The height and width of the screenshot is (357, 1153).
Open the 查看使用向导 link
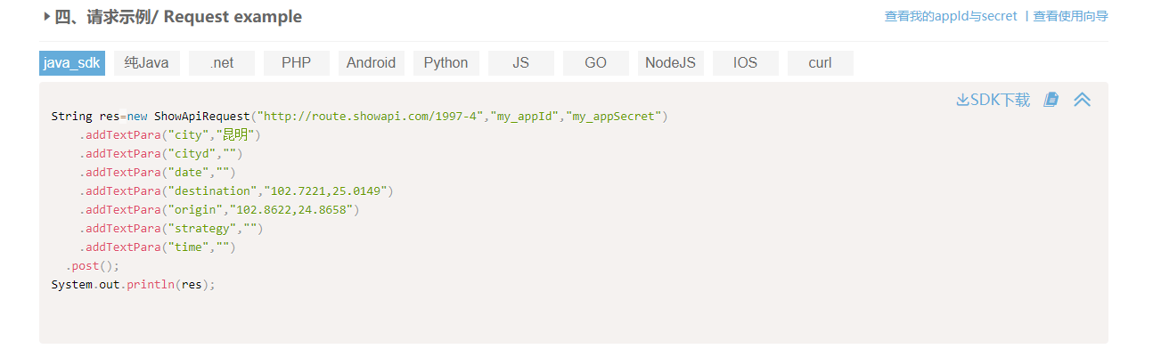[1070, 16]
